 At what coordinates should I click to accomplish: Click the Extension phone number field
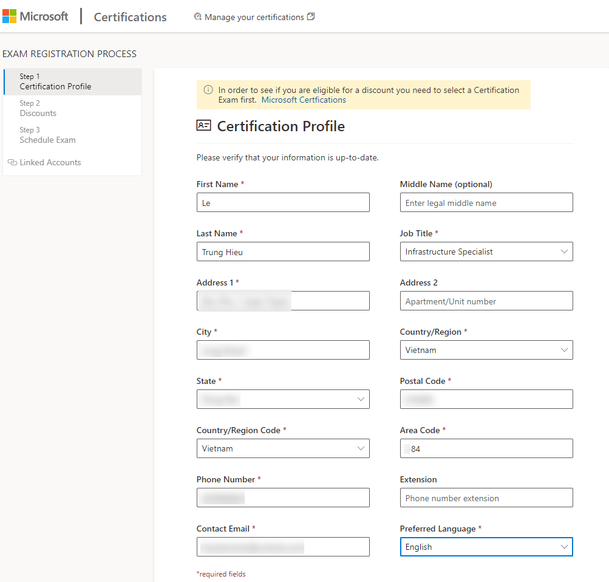click(x=486, y=498)
